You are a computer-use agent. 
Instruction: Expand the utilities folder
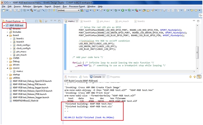(x=7, y=78)
